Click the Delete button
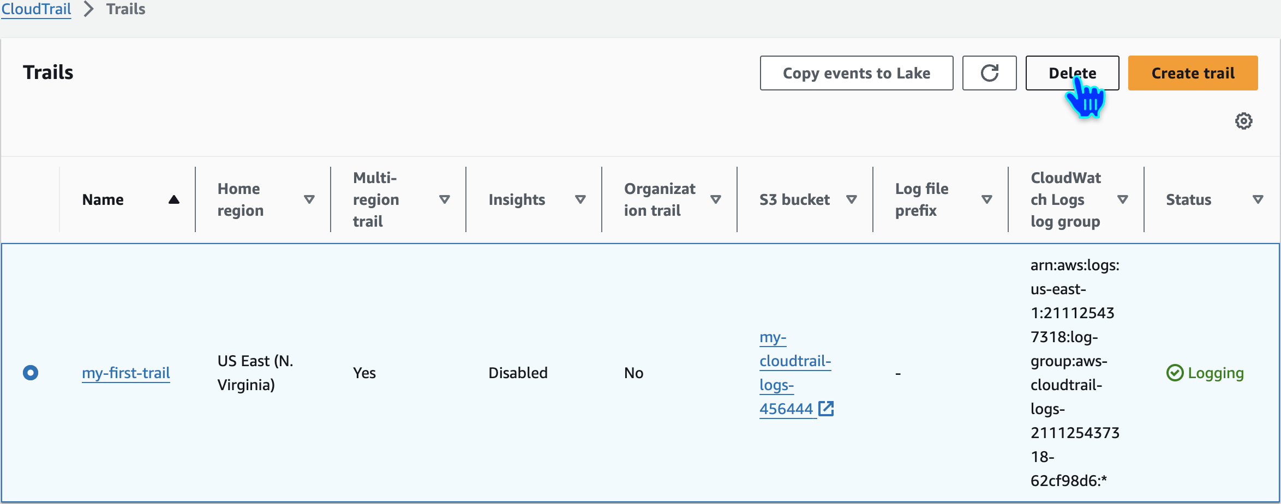The image size is (1281, 504). click(x=1072, y=73)
